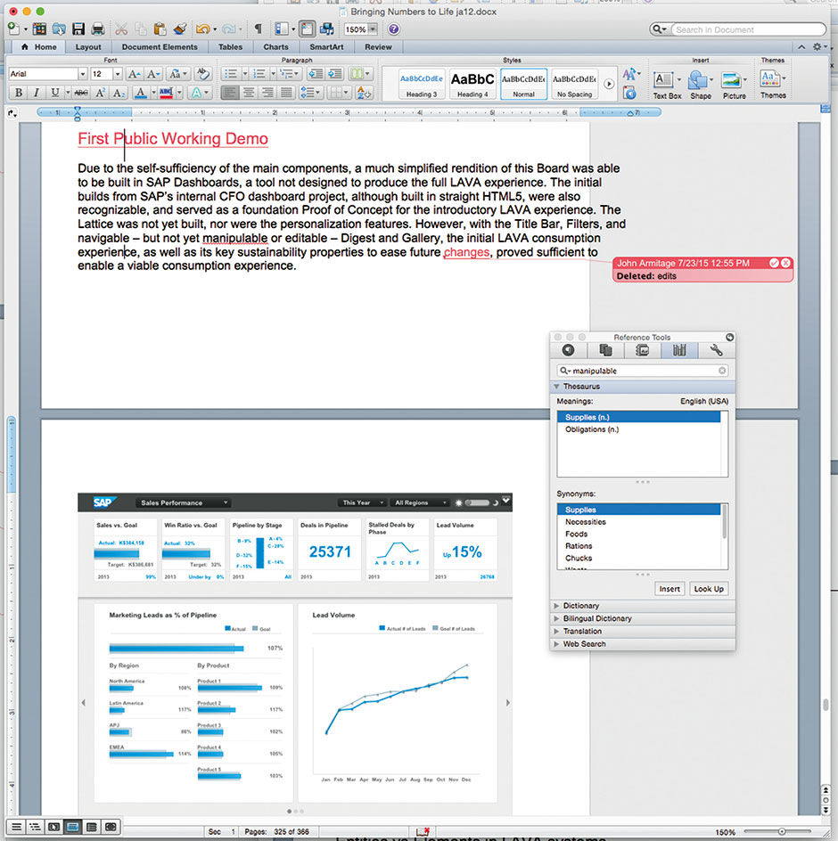
Task: Switch to the Layout ribbon tab
Action: click(88, 47)
